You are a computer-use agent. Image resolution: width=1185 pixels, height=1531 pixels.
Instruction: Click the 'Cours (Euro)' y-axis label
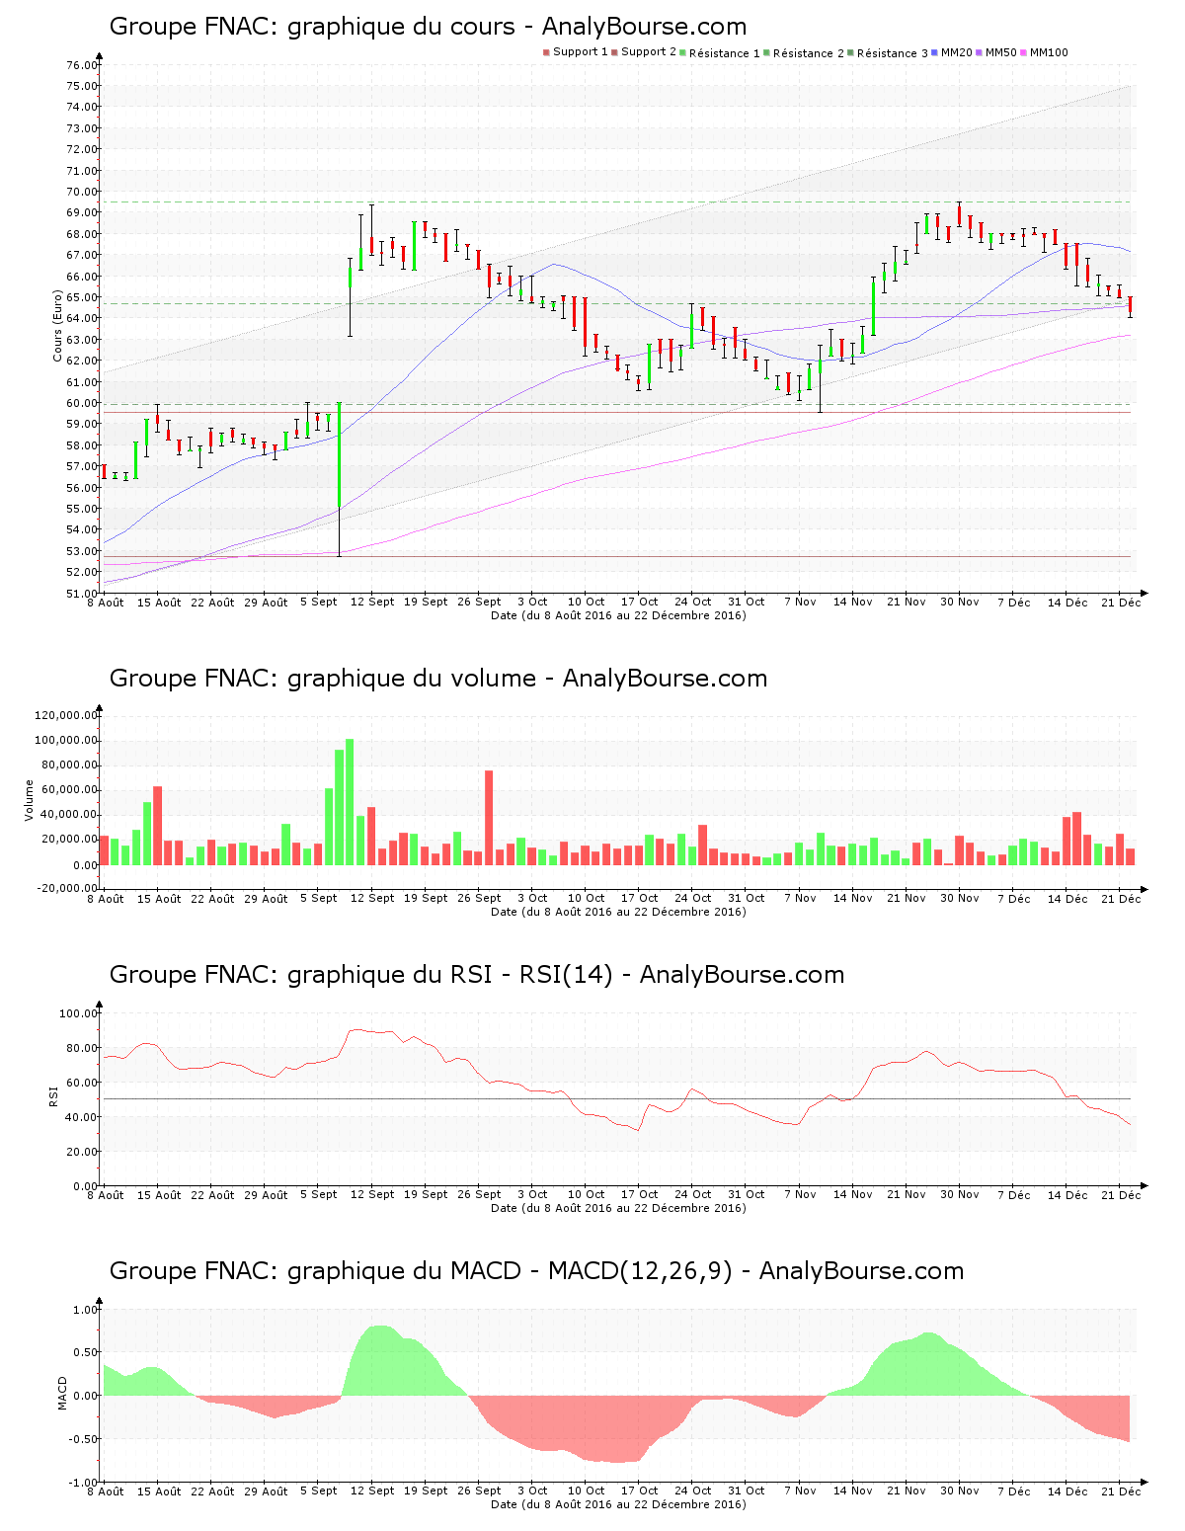[57, 326]
